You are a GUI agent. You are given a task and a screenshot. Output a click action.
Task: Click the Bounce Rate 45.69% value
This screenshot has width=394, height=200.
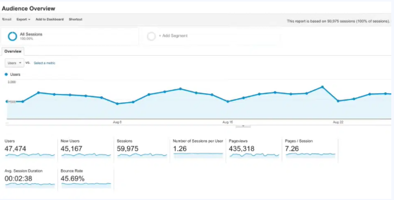pyautogui.click(x=73, y=179)
